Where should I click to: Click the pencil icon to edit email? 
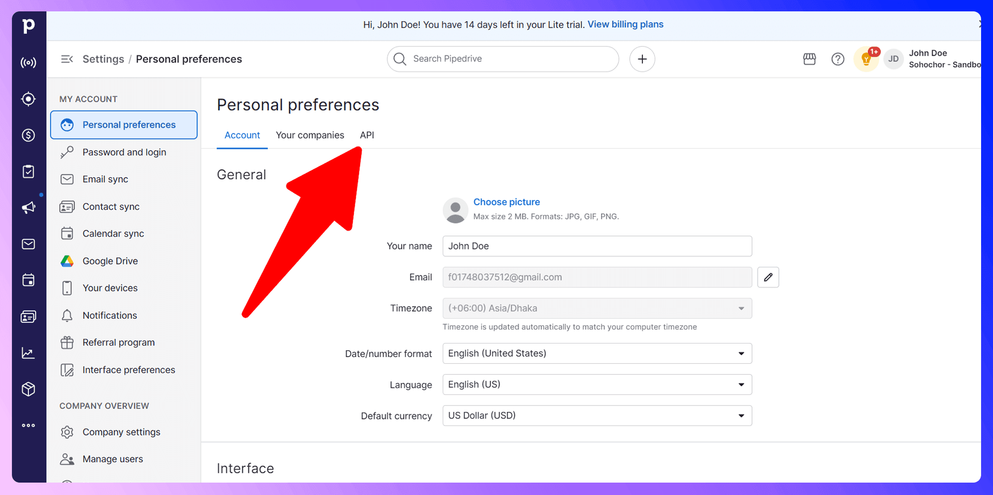768,277
